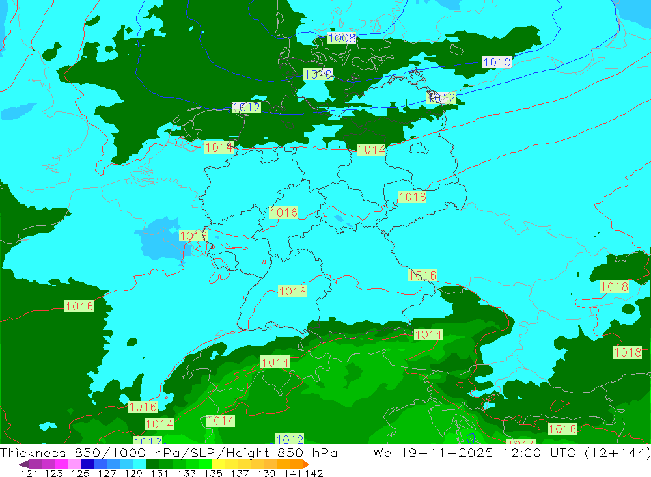651x477 pixels.
Task: Click the 1016 label in the bottom right corner
Action: [562, 429]
